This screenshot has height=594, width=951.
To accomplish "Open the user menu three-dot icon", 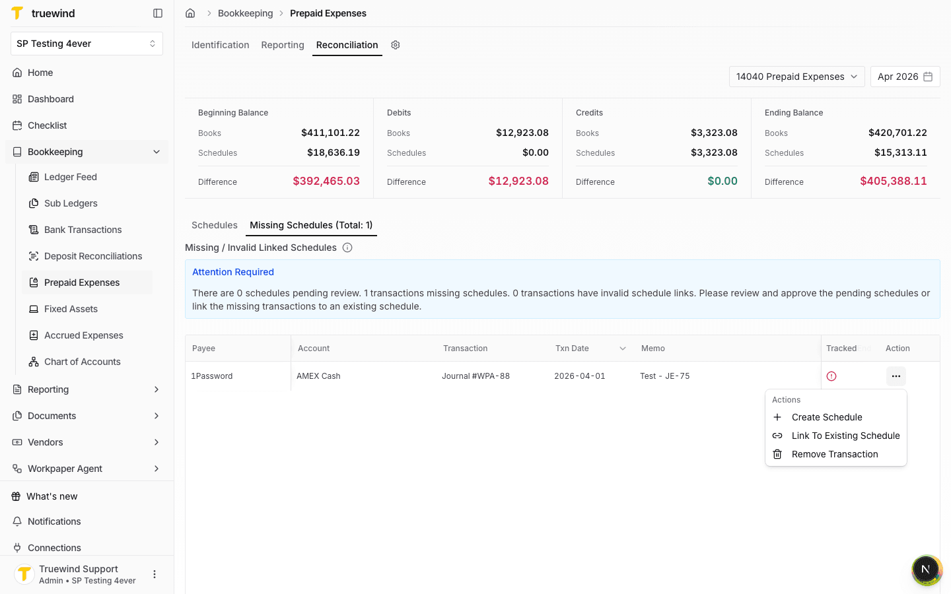I will pyautogui.click(x=155, y=574).
